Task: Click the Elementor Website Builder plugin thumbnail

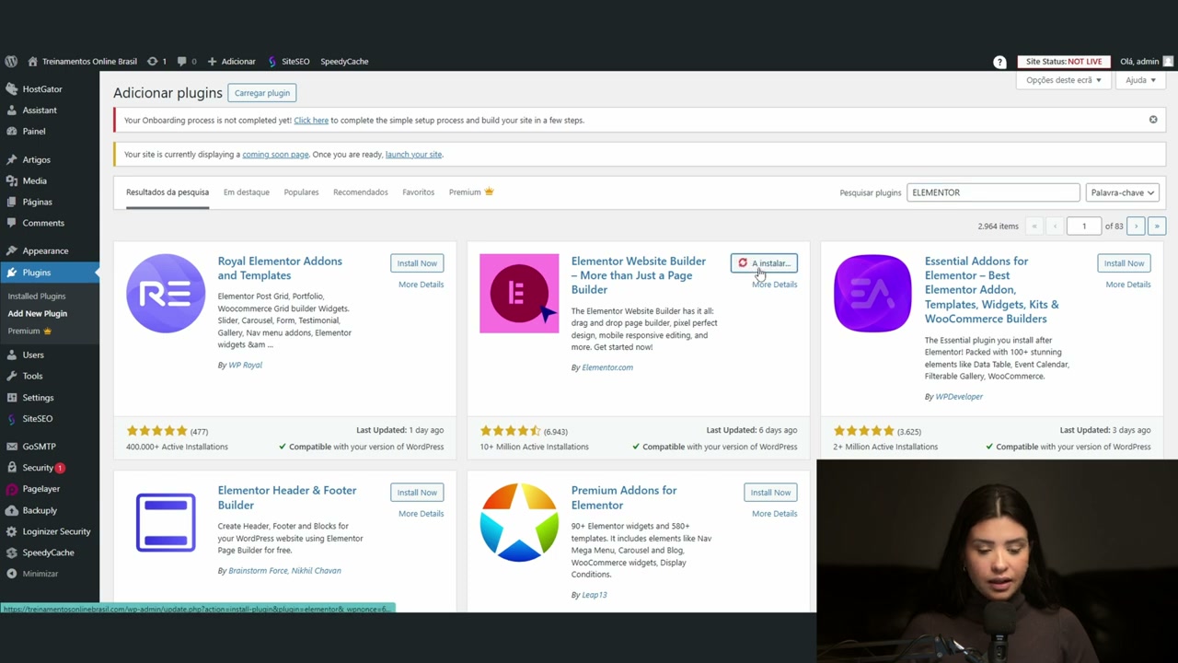Action: pyautogui.click(x=519, y=294)
